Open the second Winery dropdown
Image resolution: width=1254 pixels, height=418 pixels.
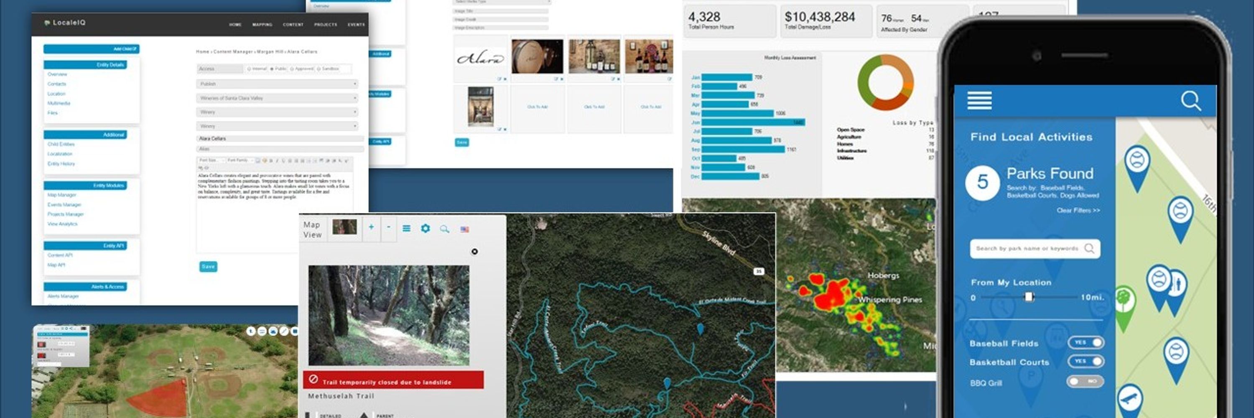click(278, 127)
